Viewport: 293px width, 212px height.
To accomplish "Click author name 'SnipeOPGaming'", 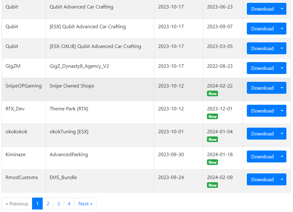I will coord(24,86).
